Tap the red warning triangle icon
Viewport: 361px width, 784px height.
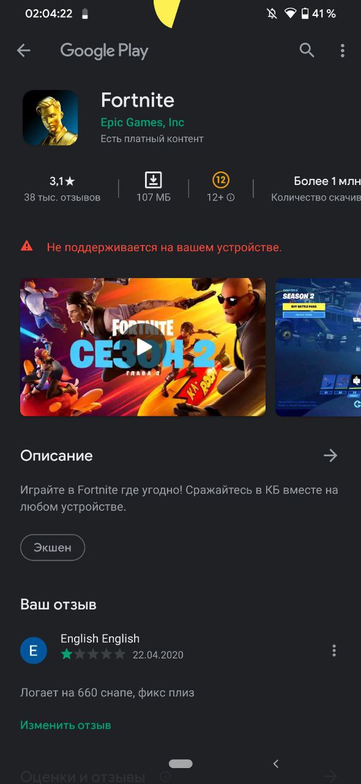click(26, 246)
